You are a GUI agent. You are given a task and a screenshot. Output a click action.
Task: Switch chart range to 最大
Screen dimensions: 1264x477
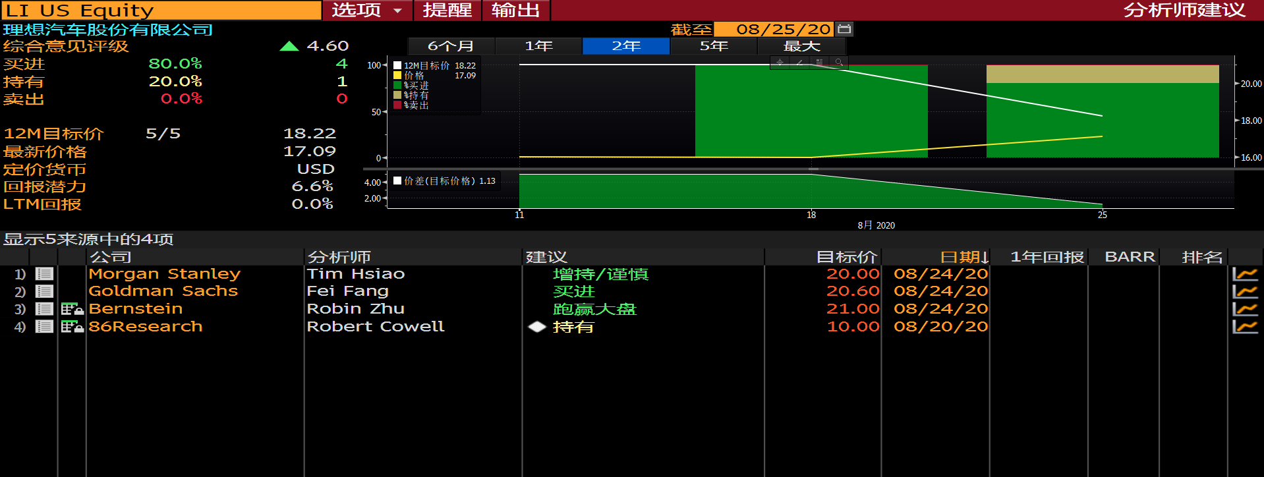point(801,46)
